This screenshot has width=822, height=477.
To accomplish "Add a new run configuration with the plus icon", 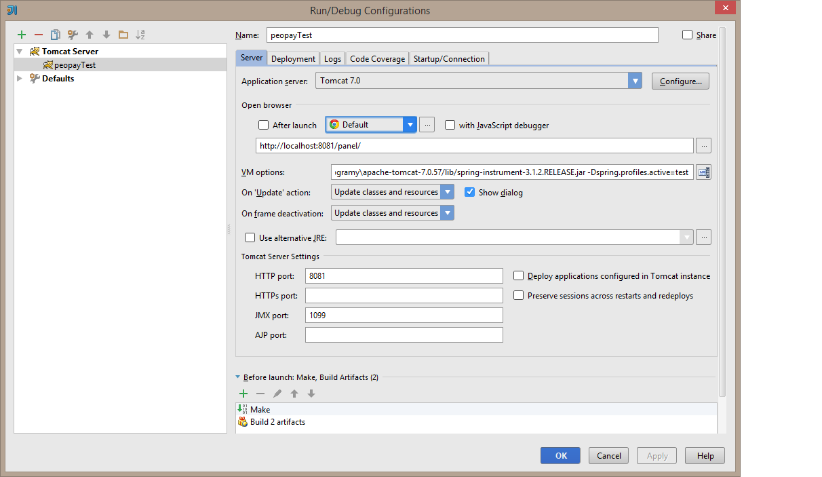I will 21,35.
